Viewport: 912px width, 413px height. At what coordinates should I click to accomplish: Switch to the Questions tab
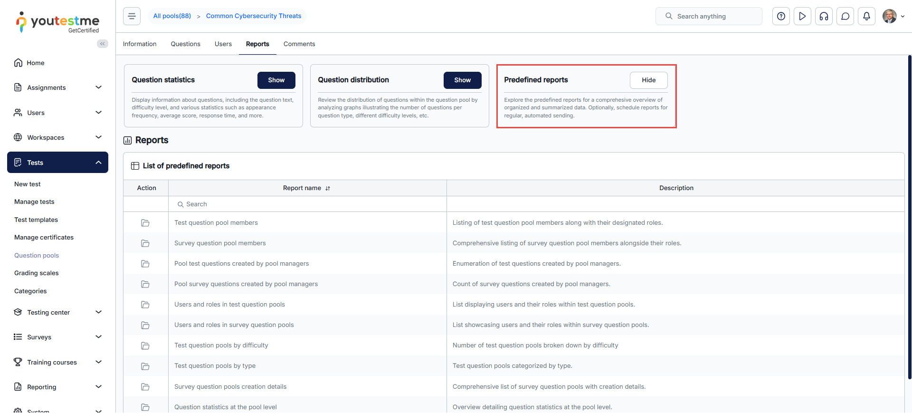tap(185, 44)
